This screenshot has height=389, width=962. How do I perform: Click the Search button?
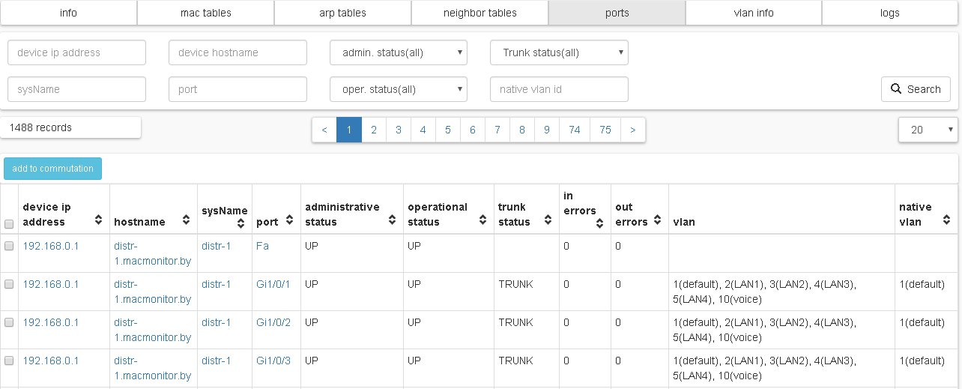tap(916, 89)
